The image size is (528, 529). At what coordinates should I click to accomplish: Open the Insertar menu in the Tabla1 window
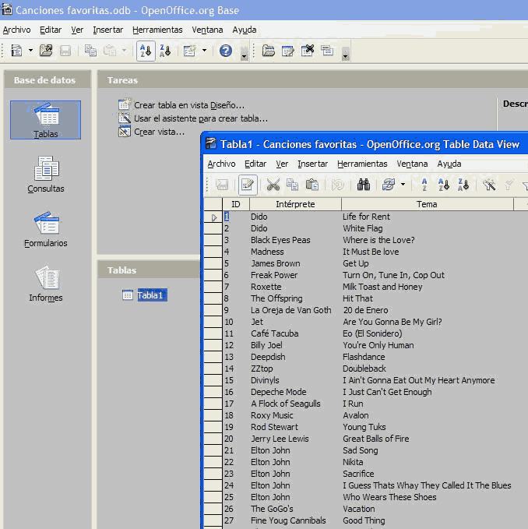tap(312, 164)
